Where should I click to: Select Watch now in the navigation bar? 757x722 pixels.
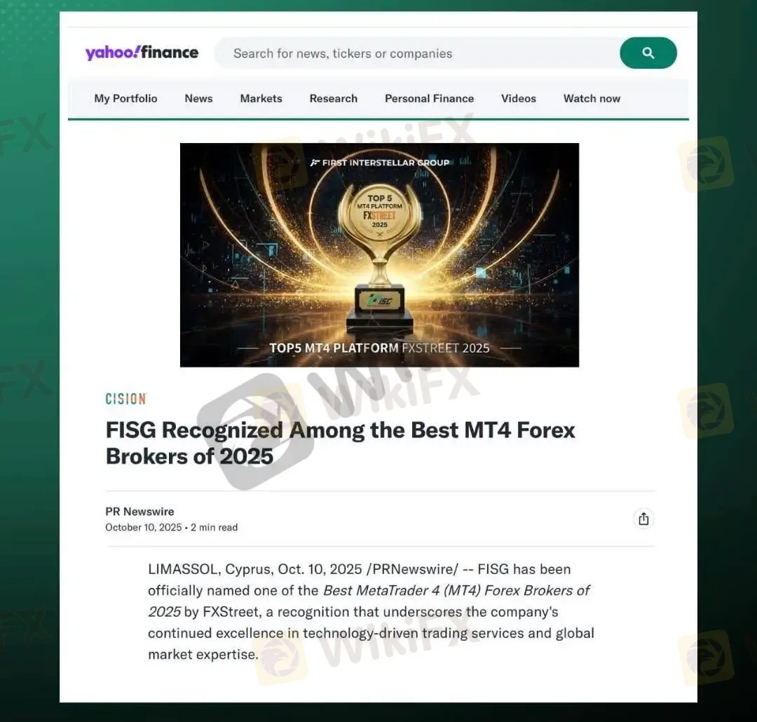coord(592,99)
